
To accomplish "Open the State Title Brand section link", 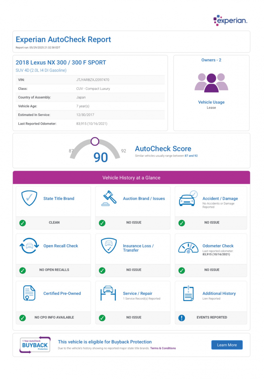I will pyautogui.click(x=59, y=198).
